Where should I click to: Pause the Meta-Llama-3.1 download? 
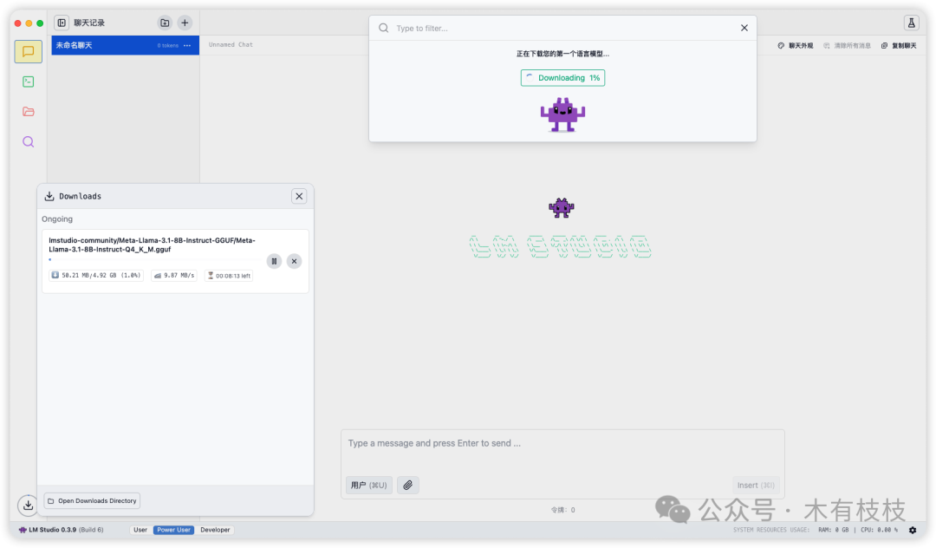click(x=274, y=262)
